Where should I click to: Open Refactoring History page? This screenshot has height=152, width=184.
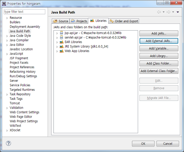coord(23,72)
